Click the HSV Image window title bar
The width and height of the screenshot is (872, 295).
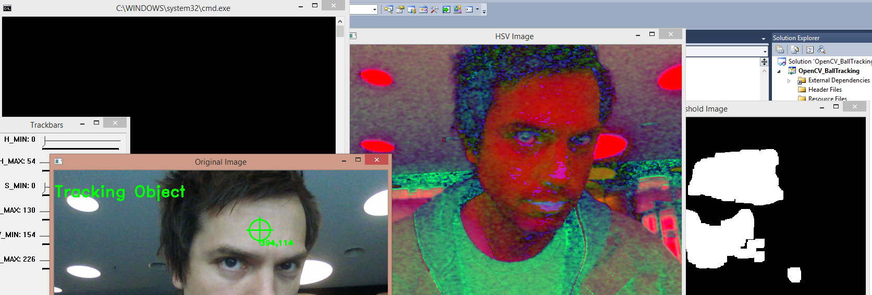coord(514,36)
